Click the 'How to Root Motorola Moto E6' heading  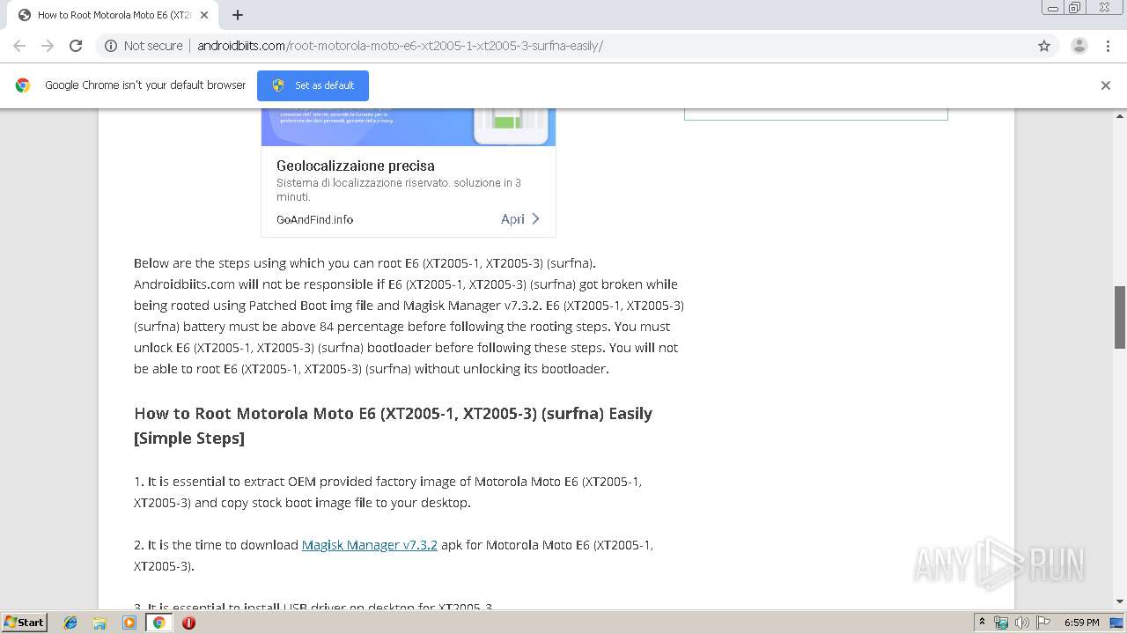coord(393,425)
